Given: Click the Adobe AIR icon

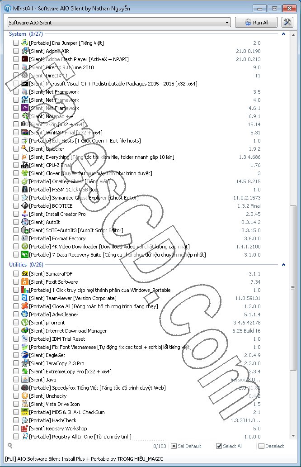Looking at the screenshot, I should (25, 51).
